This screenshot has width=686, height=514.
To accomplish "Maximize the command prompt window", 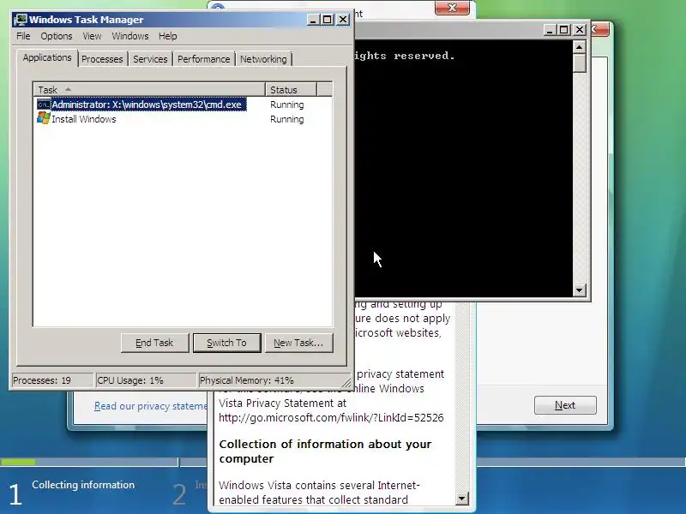I will pyautogui.click(x=564, y=30).
